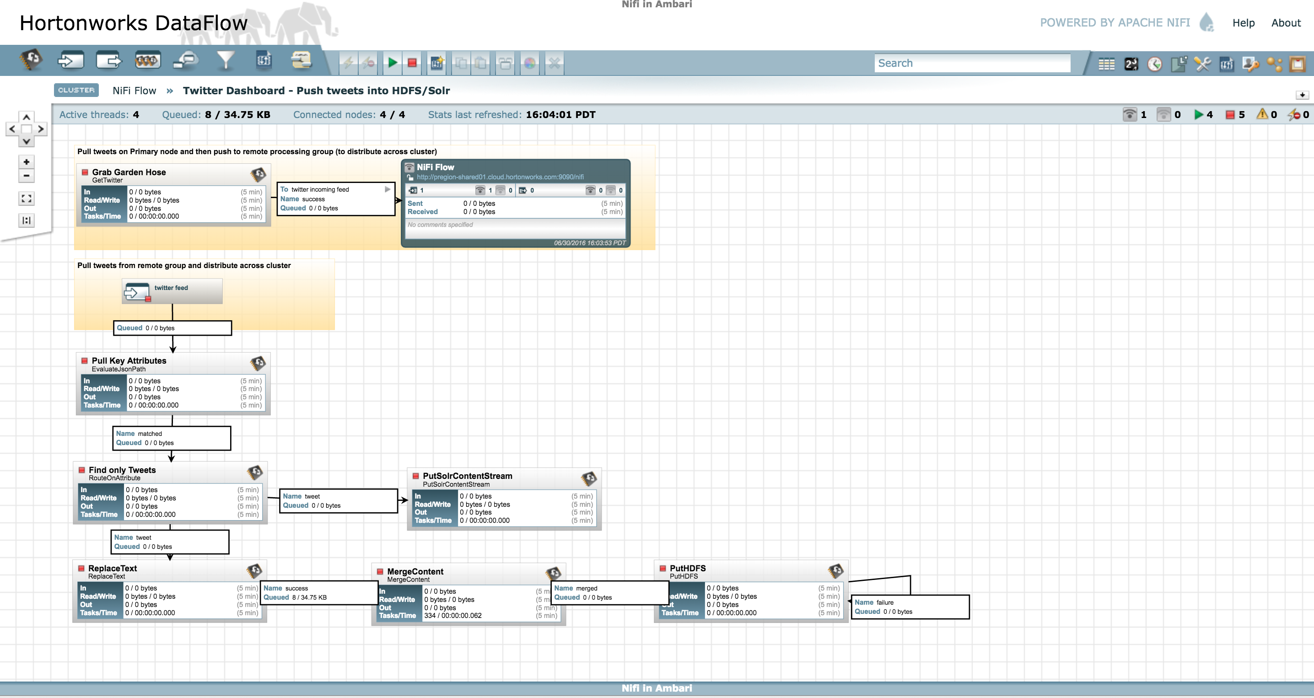Select the Input Port toolbar icon
1314x698 pixels.
[70, 61]
